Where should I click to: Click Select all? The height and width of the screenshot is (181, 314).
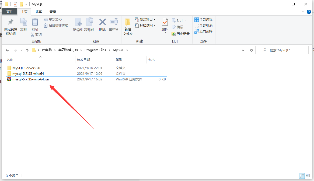tap(204, 19)
